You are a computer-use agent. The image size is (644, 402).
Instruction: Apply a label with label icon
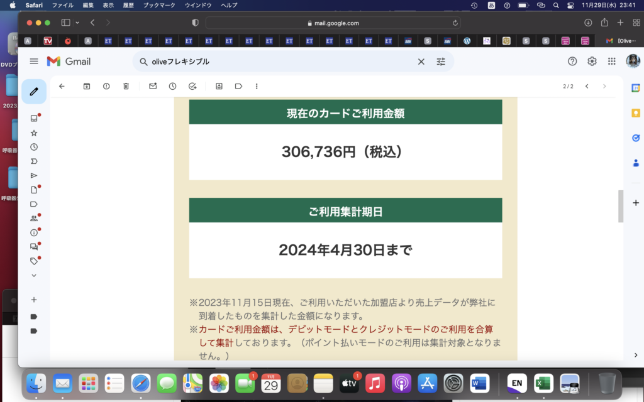tap(238, 86)
